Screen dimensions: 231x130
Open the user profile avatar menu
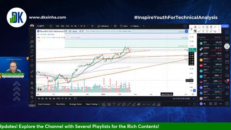click(x=32, y=26)
